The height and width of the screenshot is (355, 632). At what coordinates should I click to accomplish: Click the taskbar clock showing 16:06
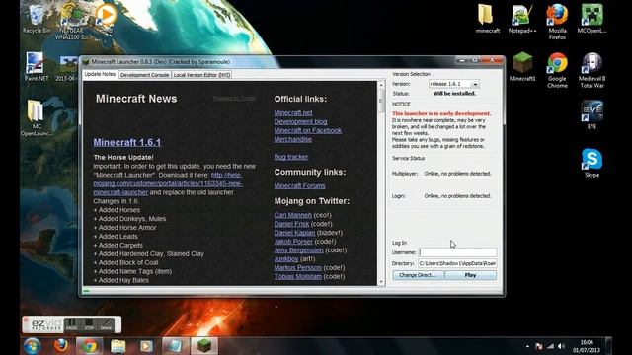click(587, 346)
